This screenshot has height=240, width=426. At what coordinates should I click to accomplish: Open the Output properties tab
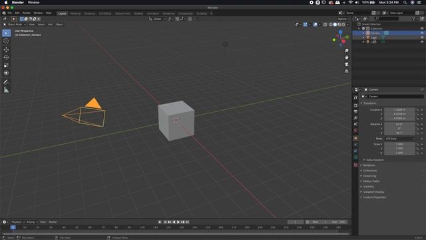355,111
